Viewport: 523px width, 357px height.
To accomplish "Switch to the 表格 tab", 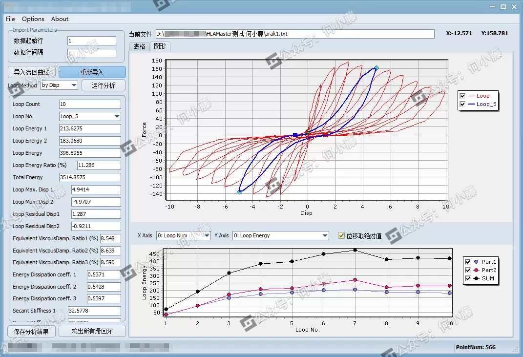I will click(139, 46).
